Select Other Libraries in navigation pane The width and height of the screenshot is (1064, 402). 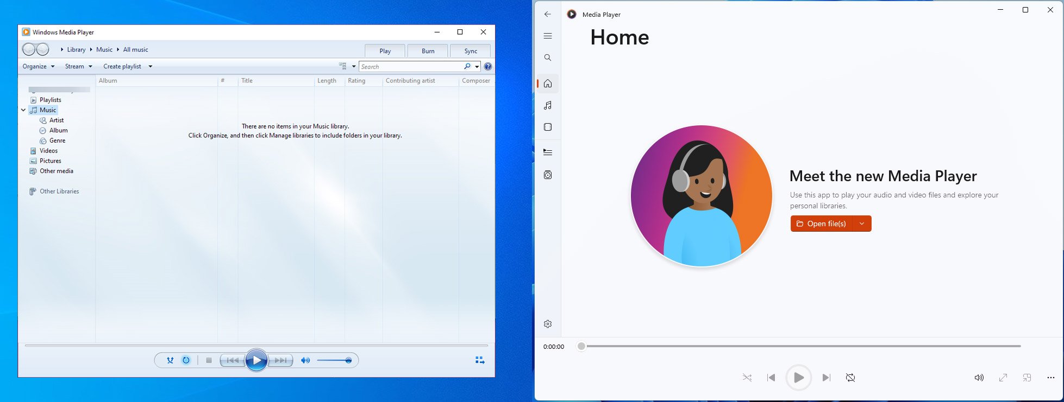point(59,192)
